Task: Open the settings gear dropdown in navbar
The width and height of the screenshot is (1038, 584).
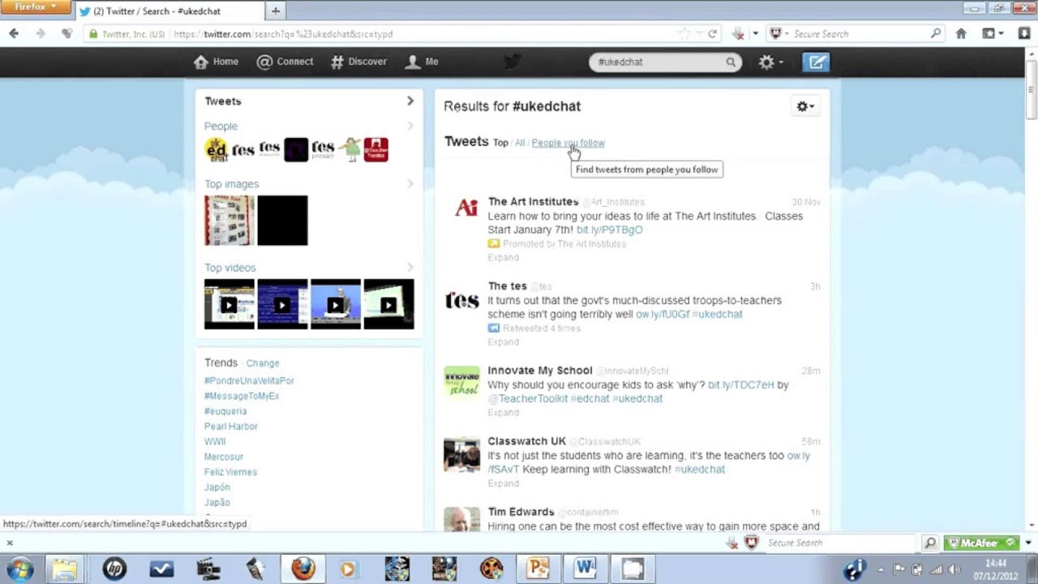Action: [x=770, y=62]
